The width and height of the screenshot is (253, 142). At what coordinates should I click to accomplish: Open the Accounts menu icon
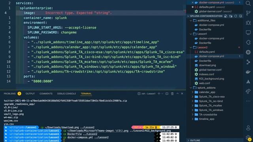(248, 128)
